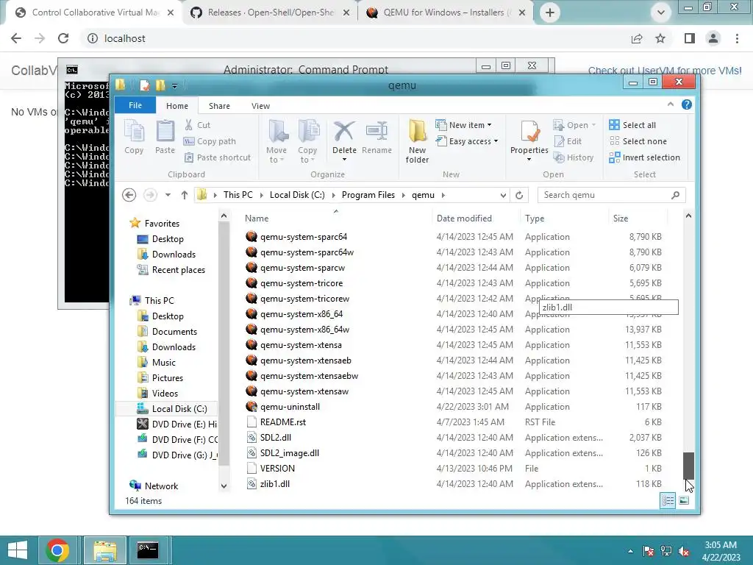
Task: Reload the localhost page in Chrome
Action: click(63, 38)
